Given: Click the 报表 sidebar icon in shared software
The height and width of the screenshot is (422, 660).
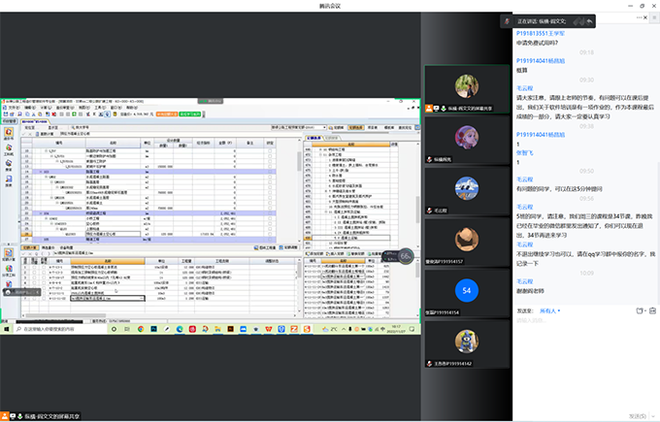Looking at the screenshot, I should click(9, 180).
